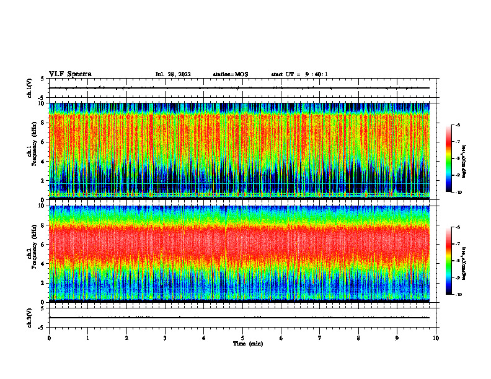Click the "5" tick on the ch.3(V) axis
The height and width of the screenshot is (379, 491).
43,308
